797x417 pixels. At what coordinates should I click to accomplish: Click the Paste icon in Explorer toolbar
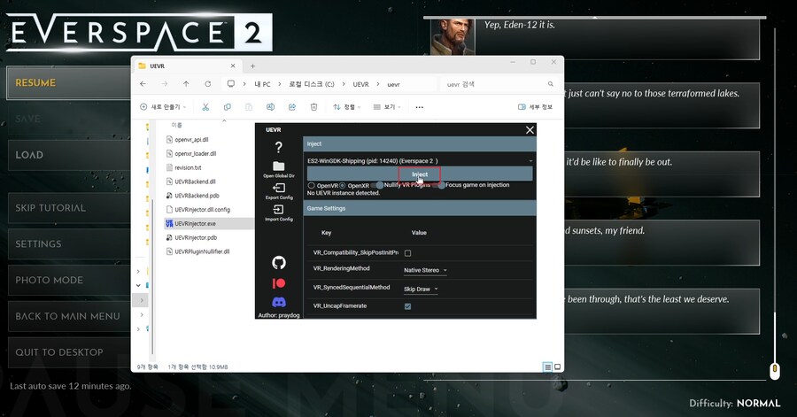tap(249, 106)
